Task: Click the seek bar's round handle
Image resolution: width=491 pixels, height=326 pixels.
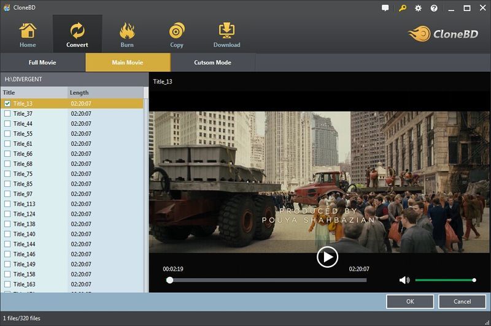Action: point(170,280)
